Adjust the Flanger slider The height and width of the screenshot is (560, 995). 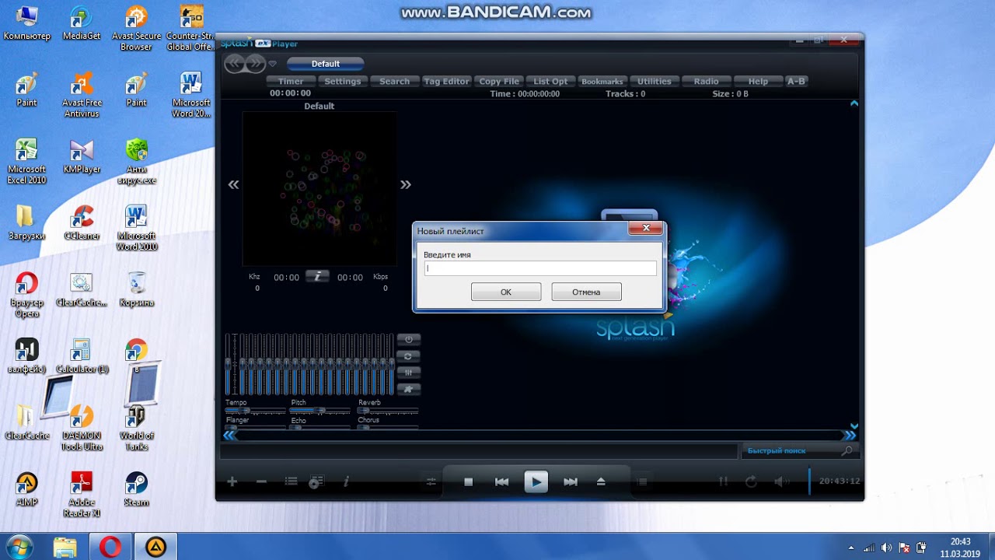click(256, 426)
